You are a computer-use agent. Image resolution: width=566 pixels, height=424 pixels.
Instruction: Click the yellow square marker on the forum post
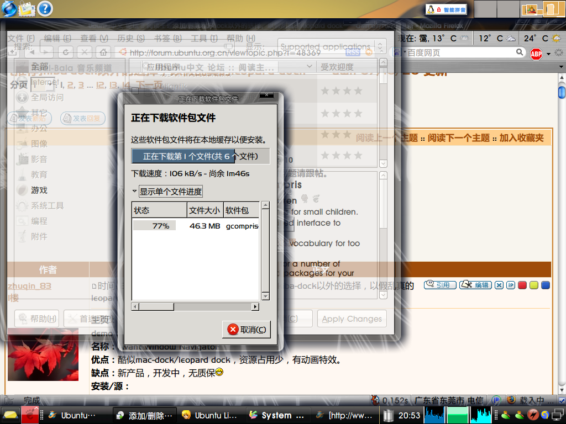[x=534, y=285]
